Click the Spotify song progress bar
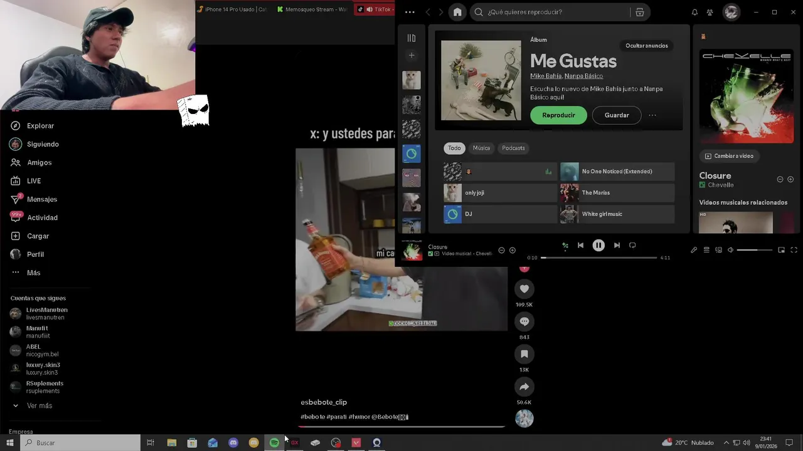 (x=599, y=257)
